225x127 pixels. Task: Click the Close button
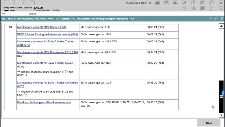[209, 123]
